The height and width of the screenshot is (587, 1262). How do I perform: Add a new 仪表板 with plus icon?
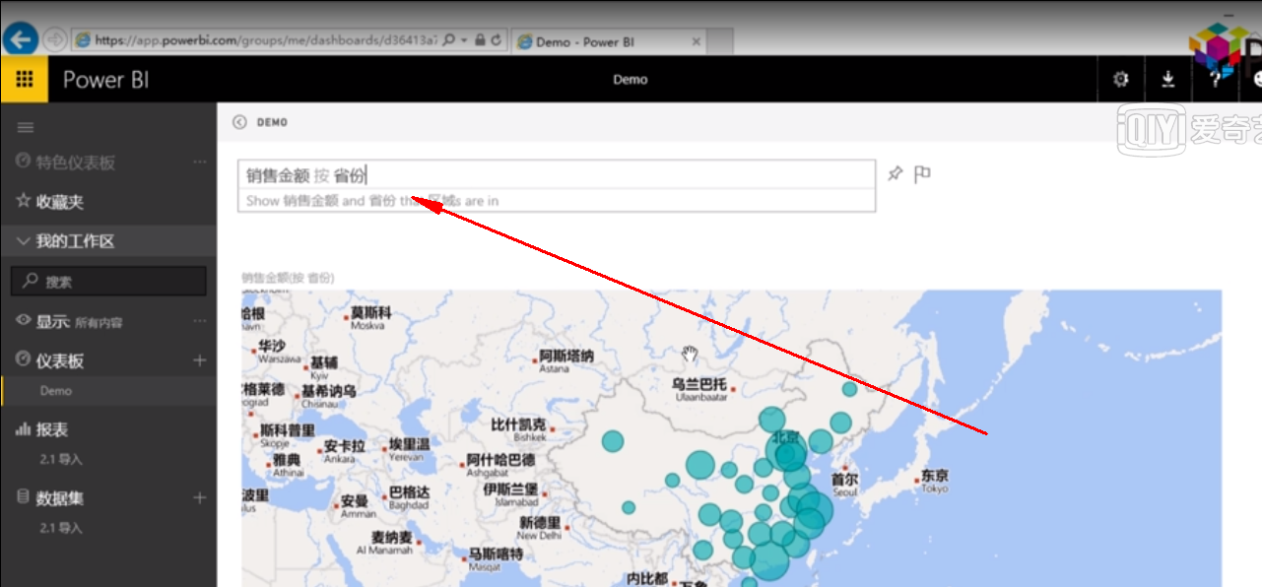200,360
